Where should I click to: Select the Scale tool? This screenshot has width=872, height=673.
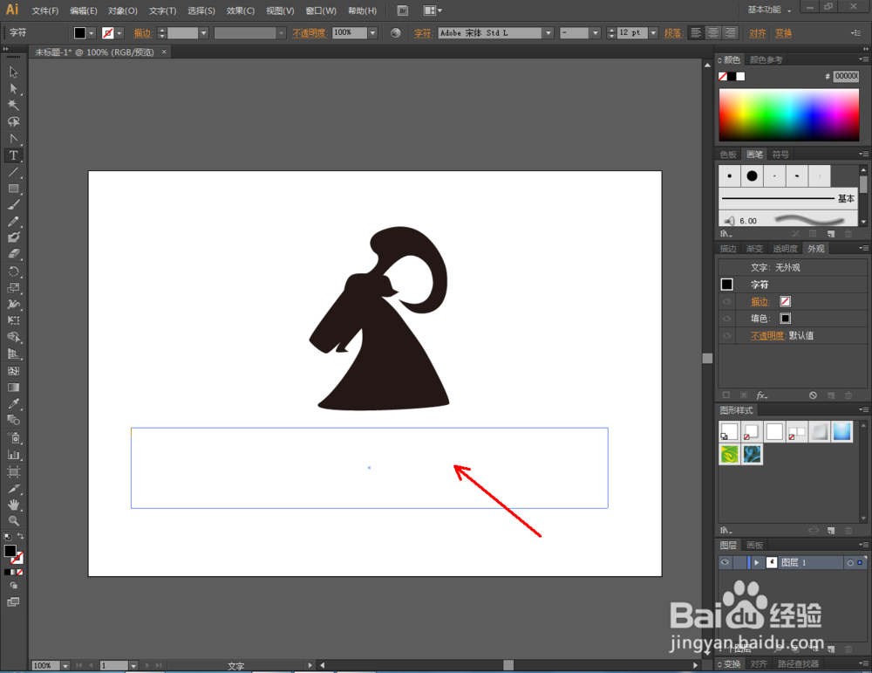point(13,288)
